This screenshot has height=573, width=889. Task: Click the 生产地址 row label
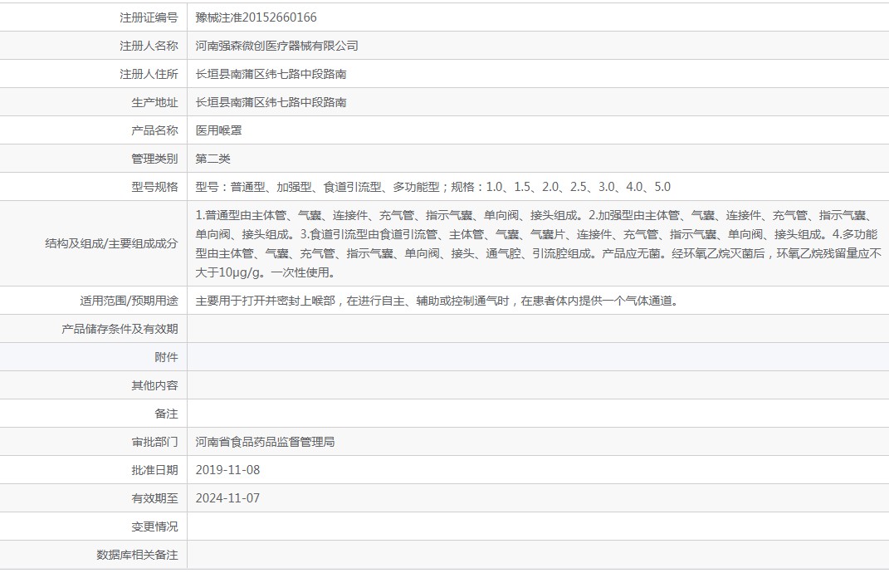[x=154, y=103]
